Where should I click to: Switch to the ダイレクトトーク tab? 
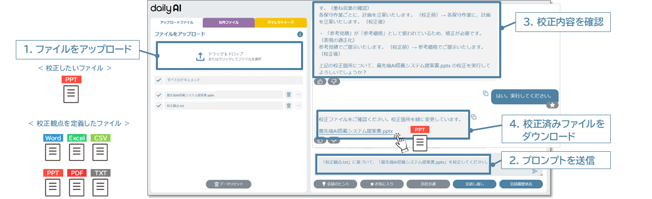tap(281, 23)
